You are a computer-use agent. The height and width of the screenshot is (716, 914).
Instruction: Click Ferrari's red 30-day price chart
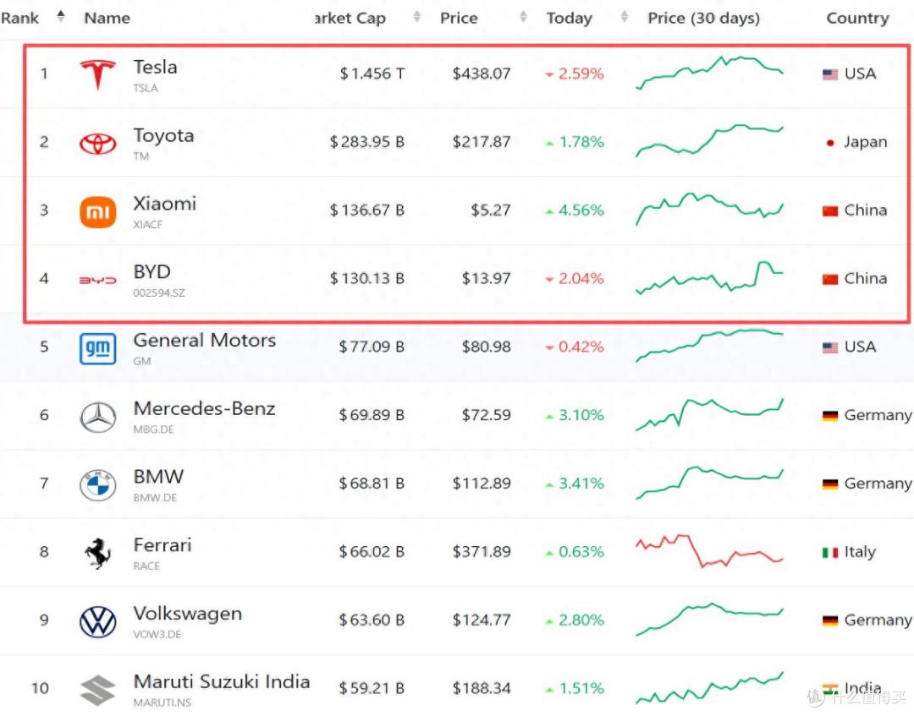[709, 550]
